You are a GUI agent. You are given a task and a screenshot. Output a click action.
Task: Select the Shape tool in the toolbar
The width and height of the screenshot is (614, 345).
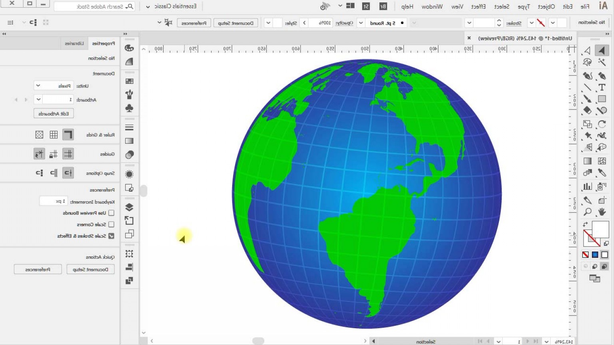(601, 99)
